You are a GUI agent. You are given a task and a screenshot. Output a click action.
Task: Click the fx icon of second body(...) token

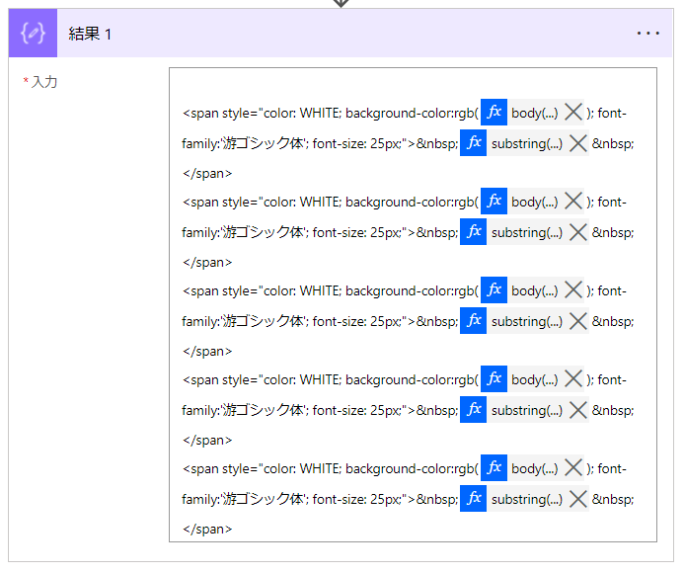click(494, 202)
